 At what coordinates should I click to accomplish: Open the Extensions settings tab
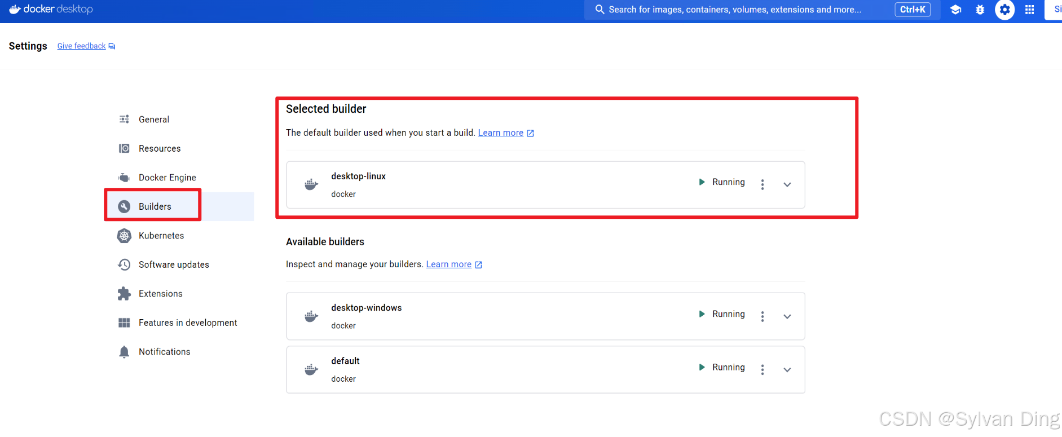[x=179, y=294]
